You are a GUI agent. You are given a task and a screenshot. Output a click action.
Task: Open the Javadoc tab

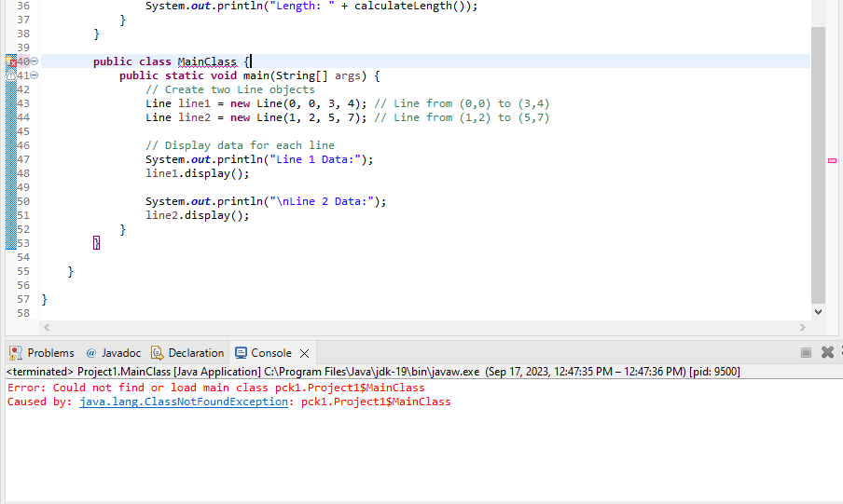[x=114, y=353]
